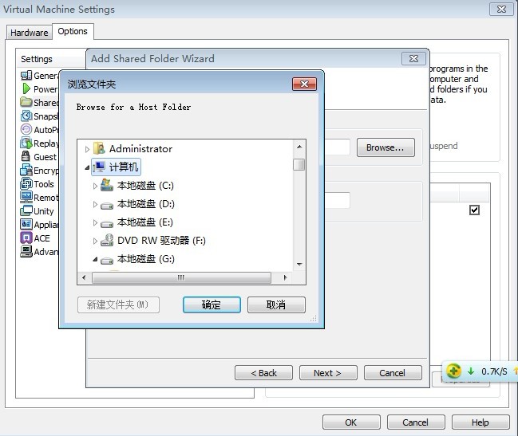Click the Shared Folders folder icon
This screenshot has width=518, height=436.
point(26,102)
